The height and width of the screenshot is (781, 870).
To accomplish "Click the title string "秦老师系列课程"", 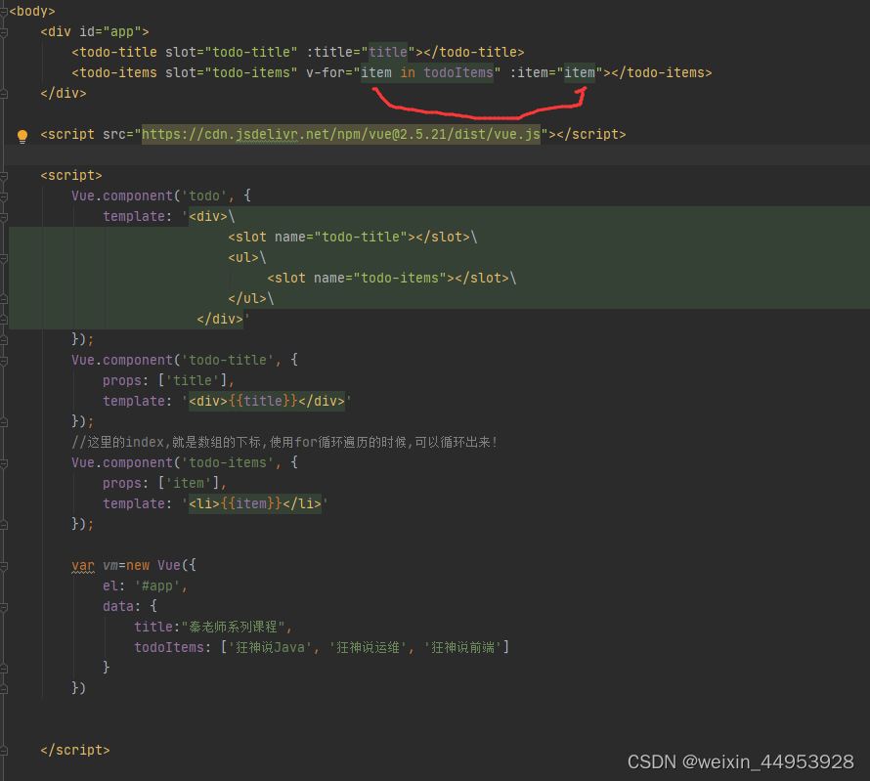I will click(x=233, y=628).
